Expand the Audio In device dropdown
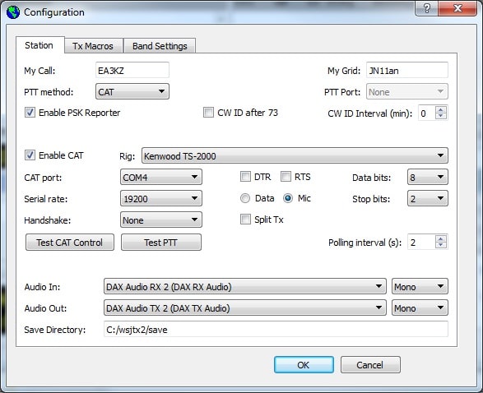This screenshot has height=393, width=483. pyautogui.click(x=245, y=286)
